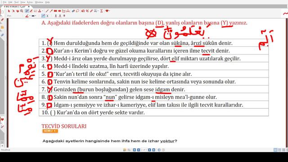Select the arrow pointer tool
Screen dimensions: 288x162
[x=9, y=11]
